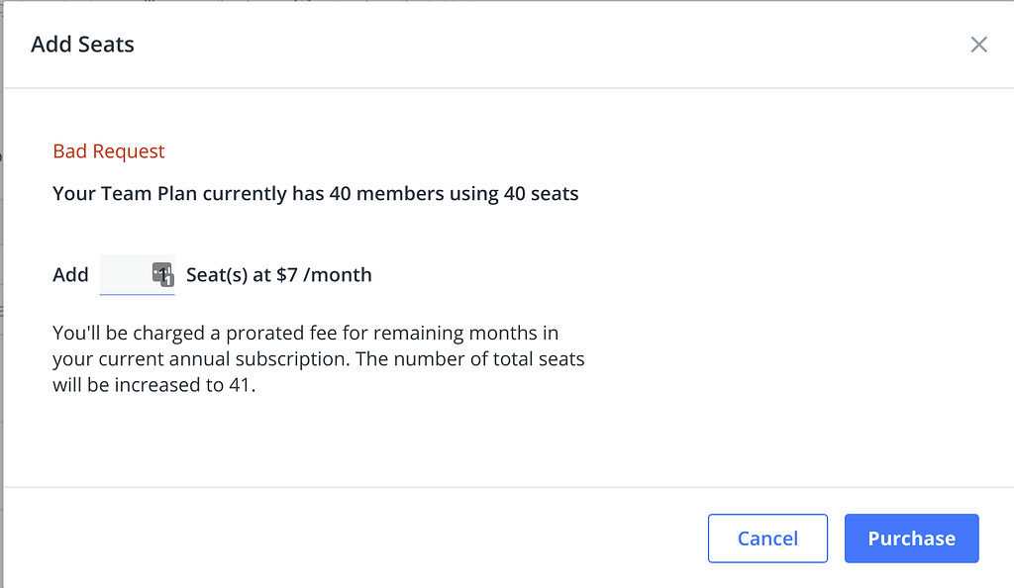Viewport: 1014px width, 588px height.
Task: Click the "Add" label before the quantity field
Action: (x=70, y=274)
